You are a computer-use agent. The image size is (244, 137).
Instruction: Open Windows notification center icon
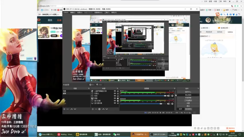pos(240,134)
